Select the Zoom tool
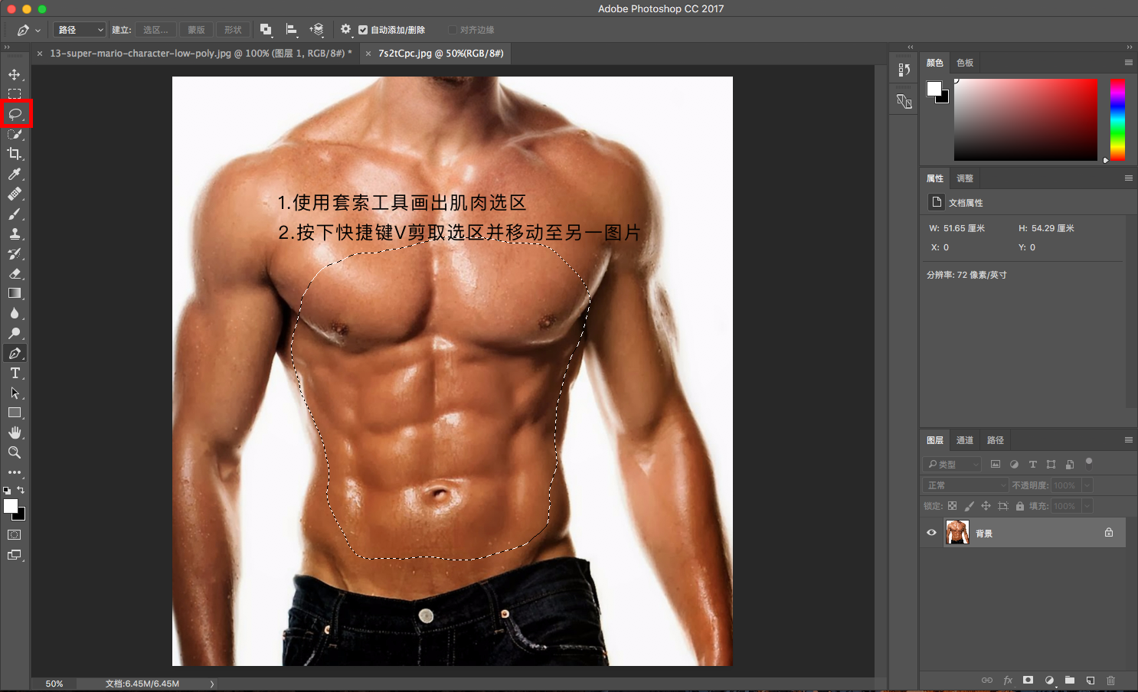This screenshot has height=692, width=1138. pos(15,452)
